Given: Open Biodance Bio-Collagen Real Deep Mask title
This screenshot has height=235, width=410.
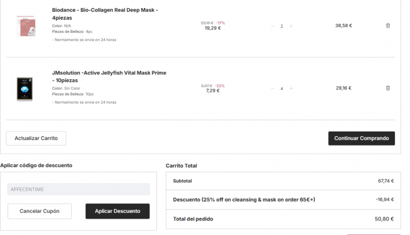Looking at the screenshot, I should [105, 14].
